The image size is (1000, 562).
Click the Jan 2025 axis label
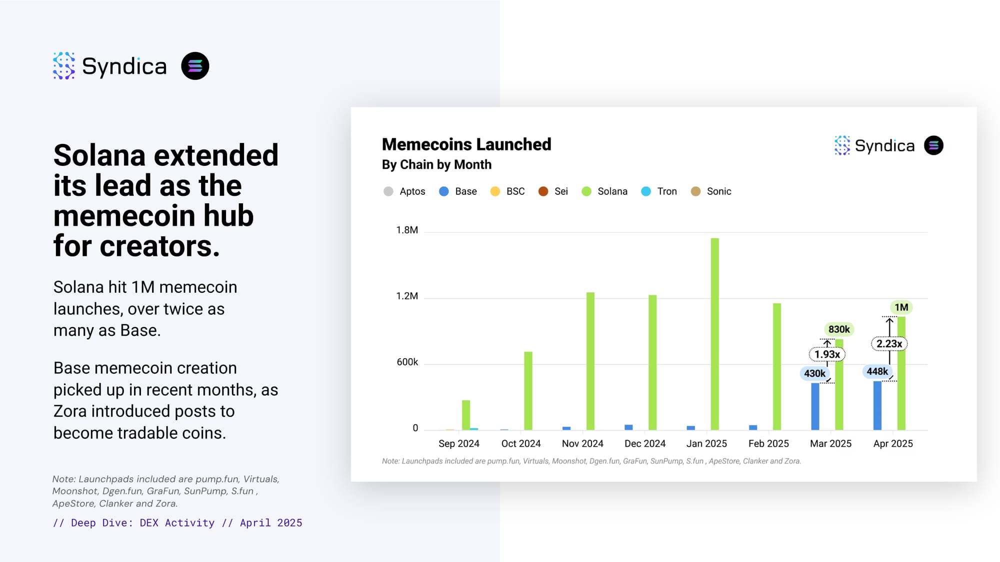pos(706,444)
